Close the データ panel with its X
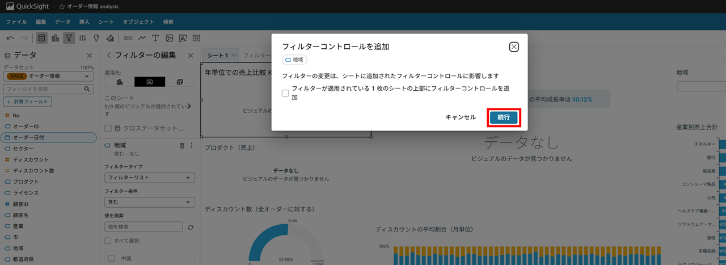Viewport: 726px width, 265px height. click(x=90, y=55)
